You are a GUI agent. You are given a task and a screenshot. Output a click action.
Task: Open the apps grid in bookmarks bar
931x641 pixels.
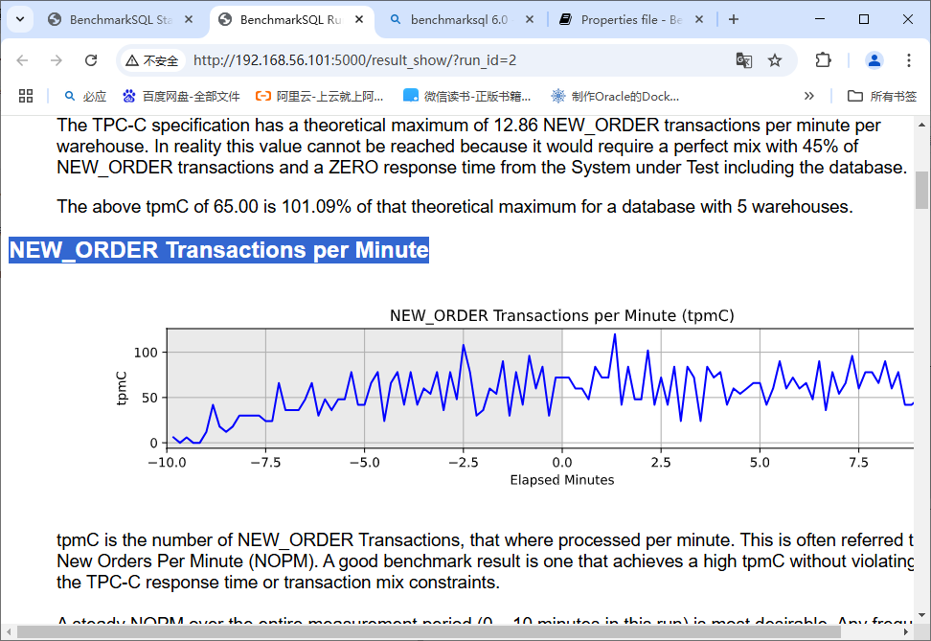[26, 96]
